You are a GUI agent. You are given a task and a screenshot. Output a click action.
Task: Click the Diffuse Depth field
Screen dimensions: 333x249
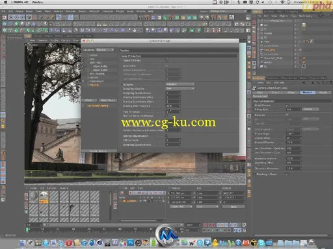click(173, 140)
